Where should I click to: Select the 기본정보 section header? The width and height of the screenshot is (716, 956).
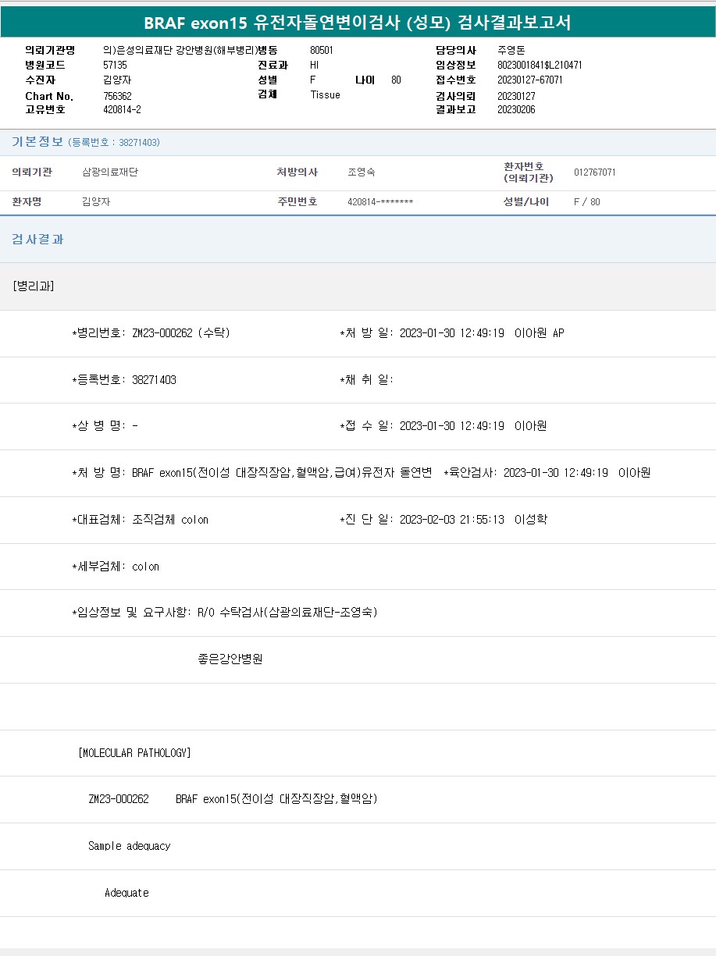click(x=37, y=142)
